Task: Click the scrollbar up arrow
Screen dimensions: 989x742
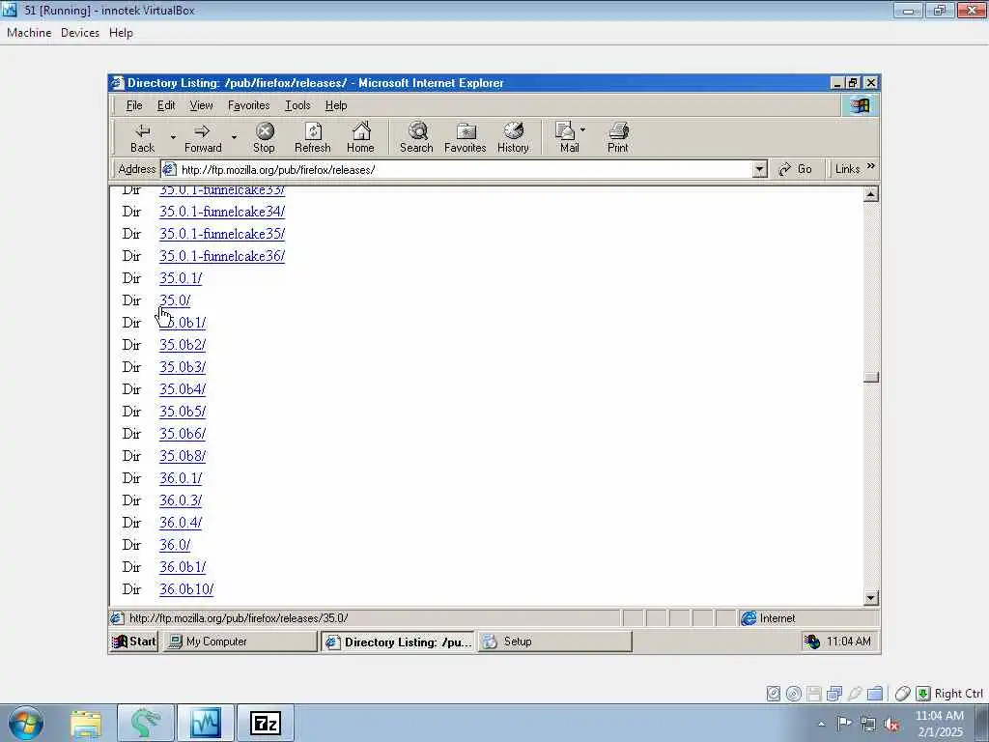Action: coord(871,194)
